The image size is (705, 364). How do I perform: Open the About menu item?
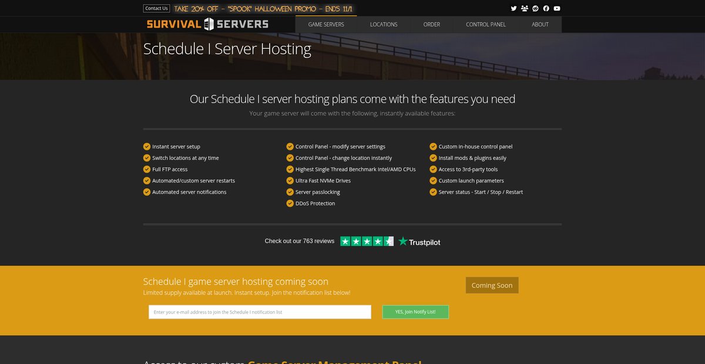click(540, 25)
